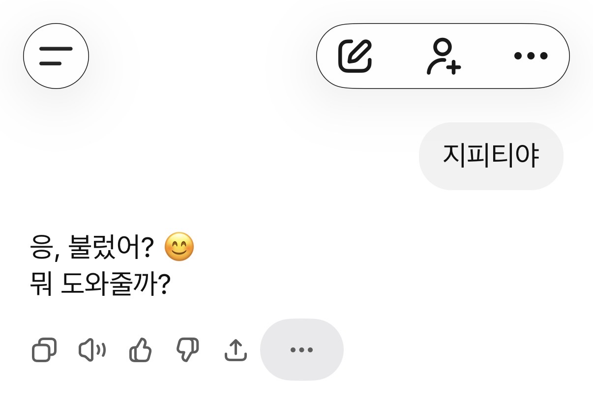Open the sidebar menu with two-line icon
The height and width of the screenshot is (400, 593).
[x=56, y=56]
